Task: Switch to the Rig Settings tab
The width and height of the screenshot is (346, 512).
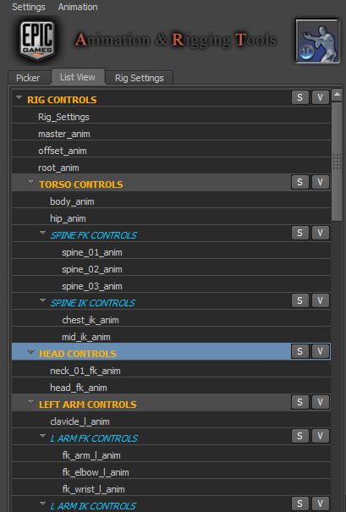Action: coord(140,78)
